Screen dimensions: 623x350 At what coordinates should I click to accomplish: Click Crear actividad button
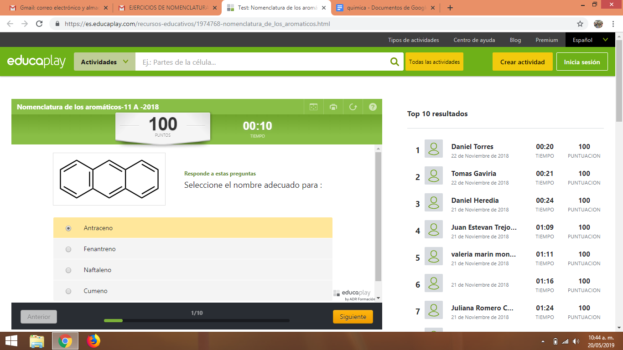pyautogui.click(x=523, y=62)
